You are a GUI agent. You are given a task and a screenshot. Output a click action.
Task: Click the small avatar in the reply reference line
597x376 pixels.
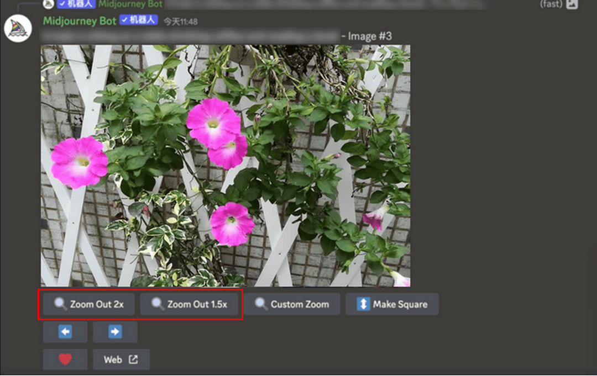tap(49, 4)
